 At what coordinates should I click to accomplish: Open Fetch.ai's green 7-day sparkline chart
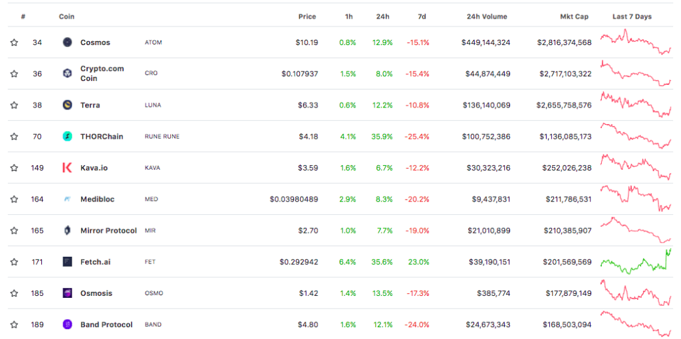point(636,261)
